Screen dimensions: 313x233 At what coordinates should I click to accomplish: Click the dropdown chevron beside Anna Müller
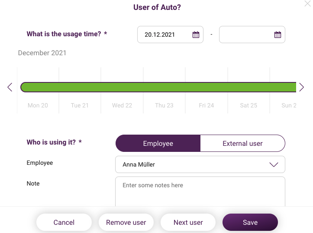coord(274,164)
